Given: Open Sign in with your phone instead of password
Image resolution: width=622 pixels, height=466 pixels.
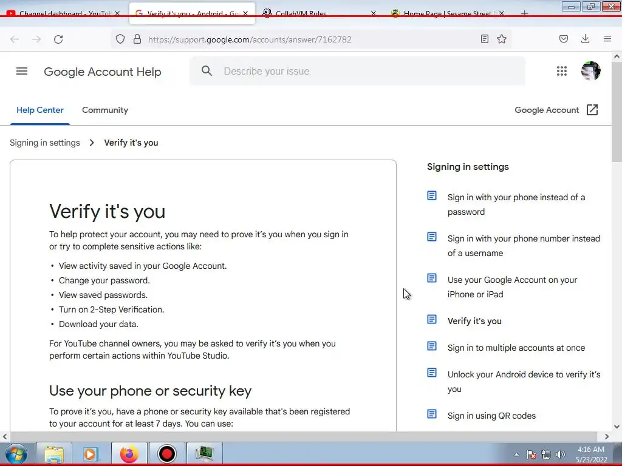Looking at the screenshot, I should 516,204.
